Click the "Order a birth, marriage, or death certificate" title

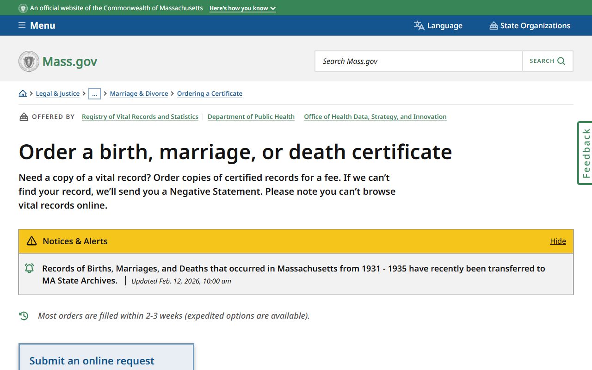point(235,152)
